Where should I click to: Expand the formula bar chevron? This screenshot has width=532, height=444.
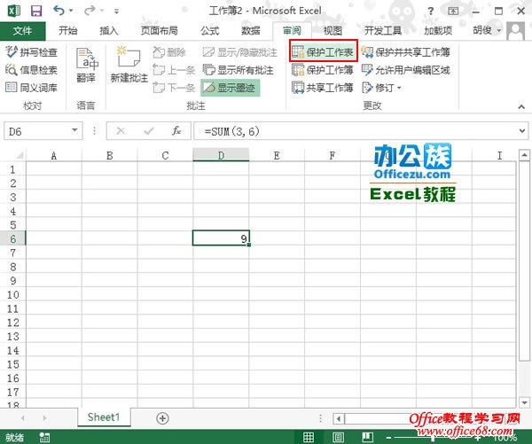522,130
